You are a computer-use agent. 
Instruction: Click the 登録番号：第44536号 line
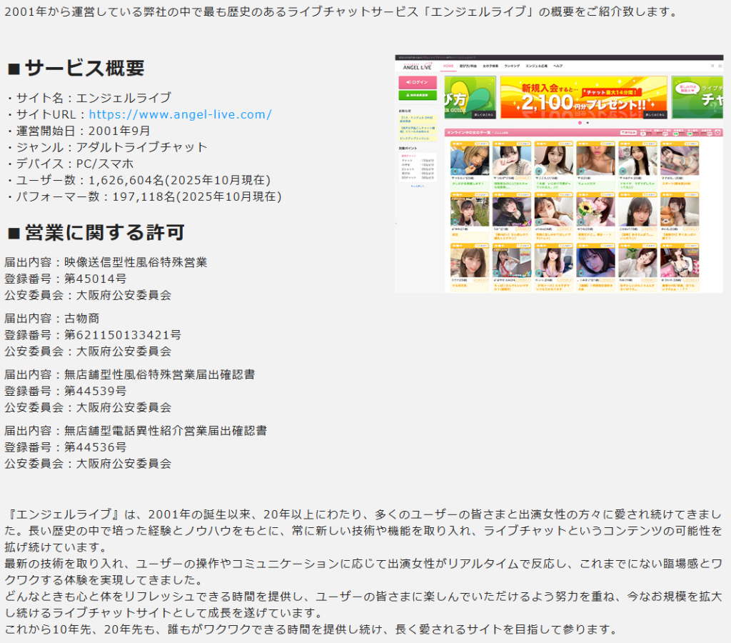65,447
